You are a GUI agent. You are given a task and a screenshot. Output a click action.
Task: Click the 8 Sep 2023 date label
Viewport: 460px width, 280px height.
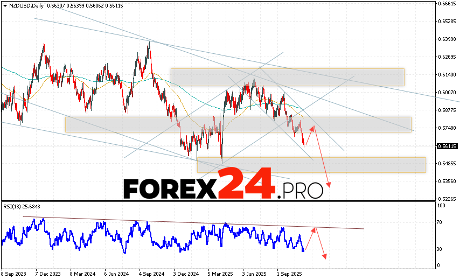15,273
